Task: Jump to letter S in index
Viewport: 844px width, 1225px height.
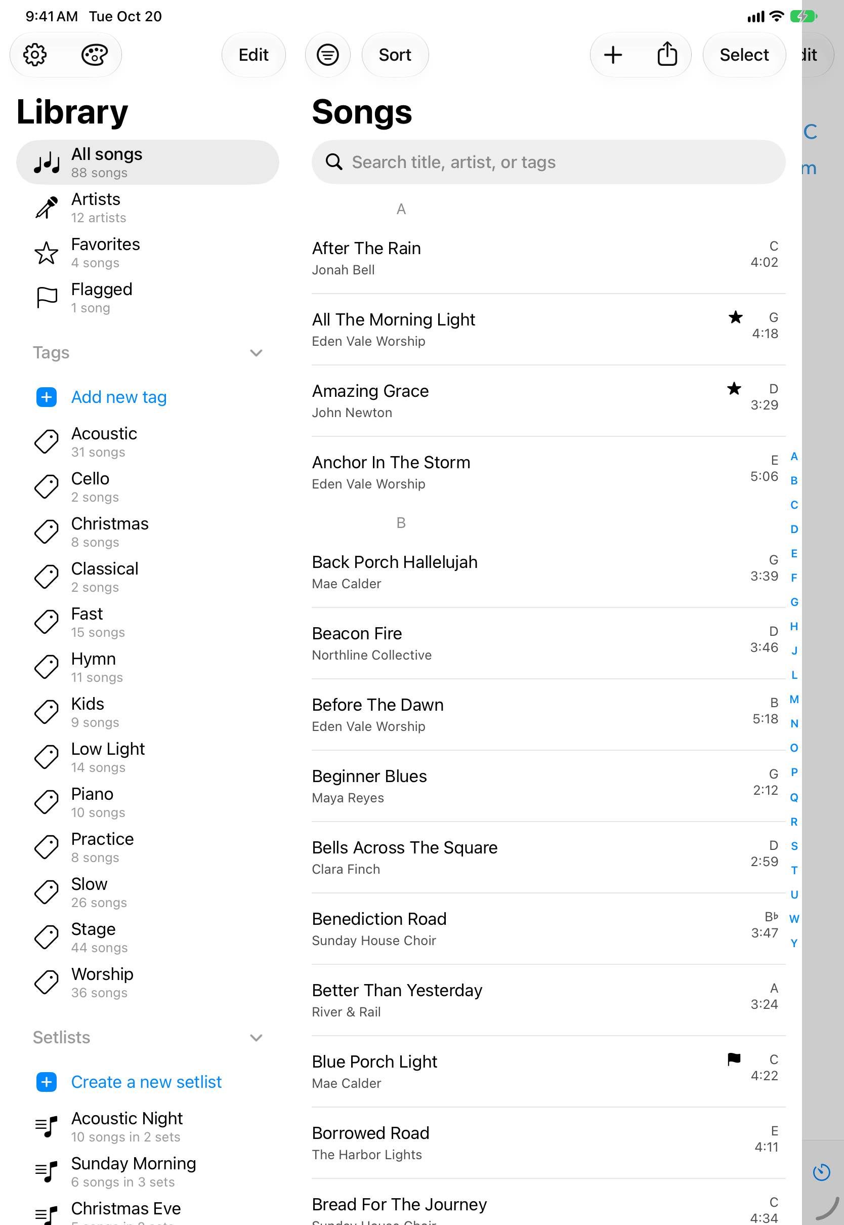Action: [x=794, y=845]
